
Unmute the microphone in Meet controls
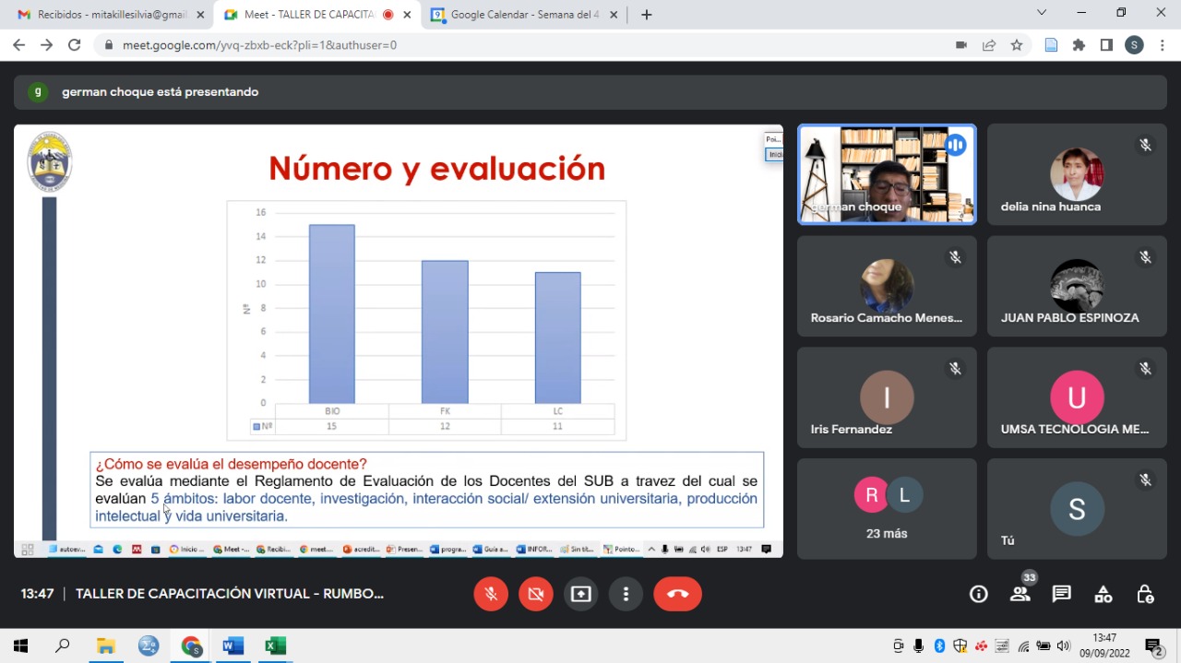pos(491,594)
